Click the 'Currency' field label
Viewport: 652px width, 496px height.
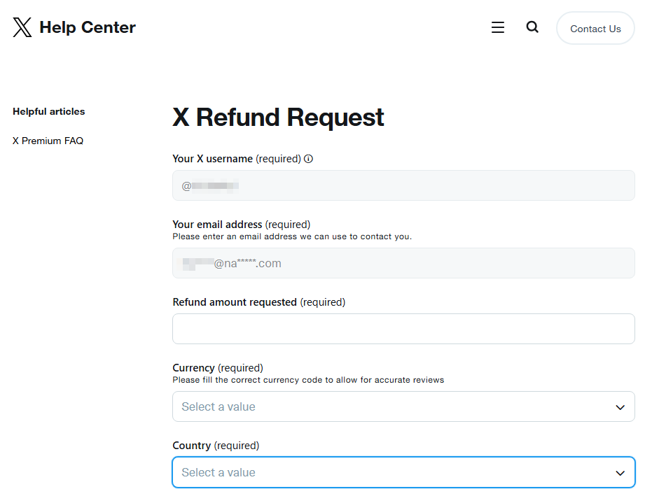coord(193,368)
